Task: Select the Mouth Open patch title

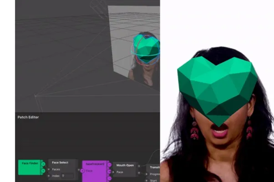Action: point(125,165)
